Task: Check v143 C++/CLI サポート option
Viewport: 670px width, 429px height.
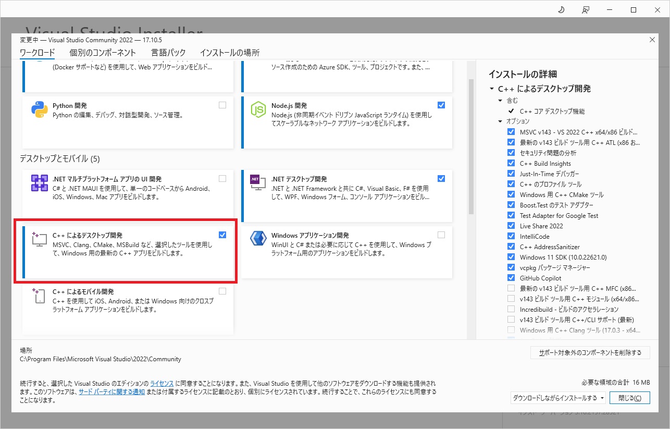Action: [x=511, y=320]
